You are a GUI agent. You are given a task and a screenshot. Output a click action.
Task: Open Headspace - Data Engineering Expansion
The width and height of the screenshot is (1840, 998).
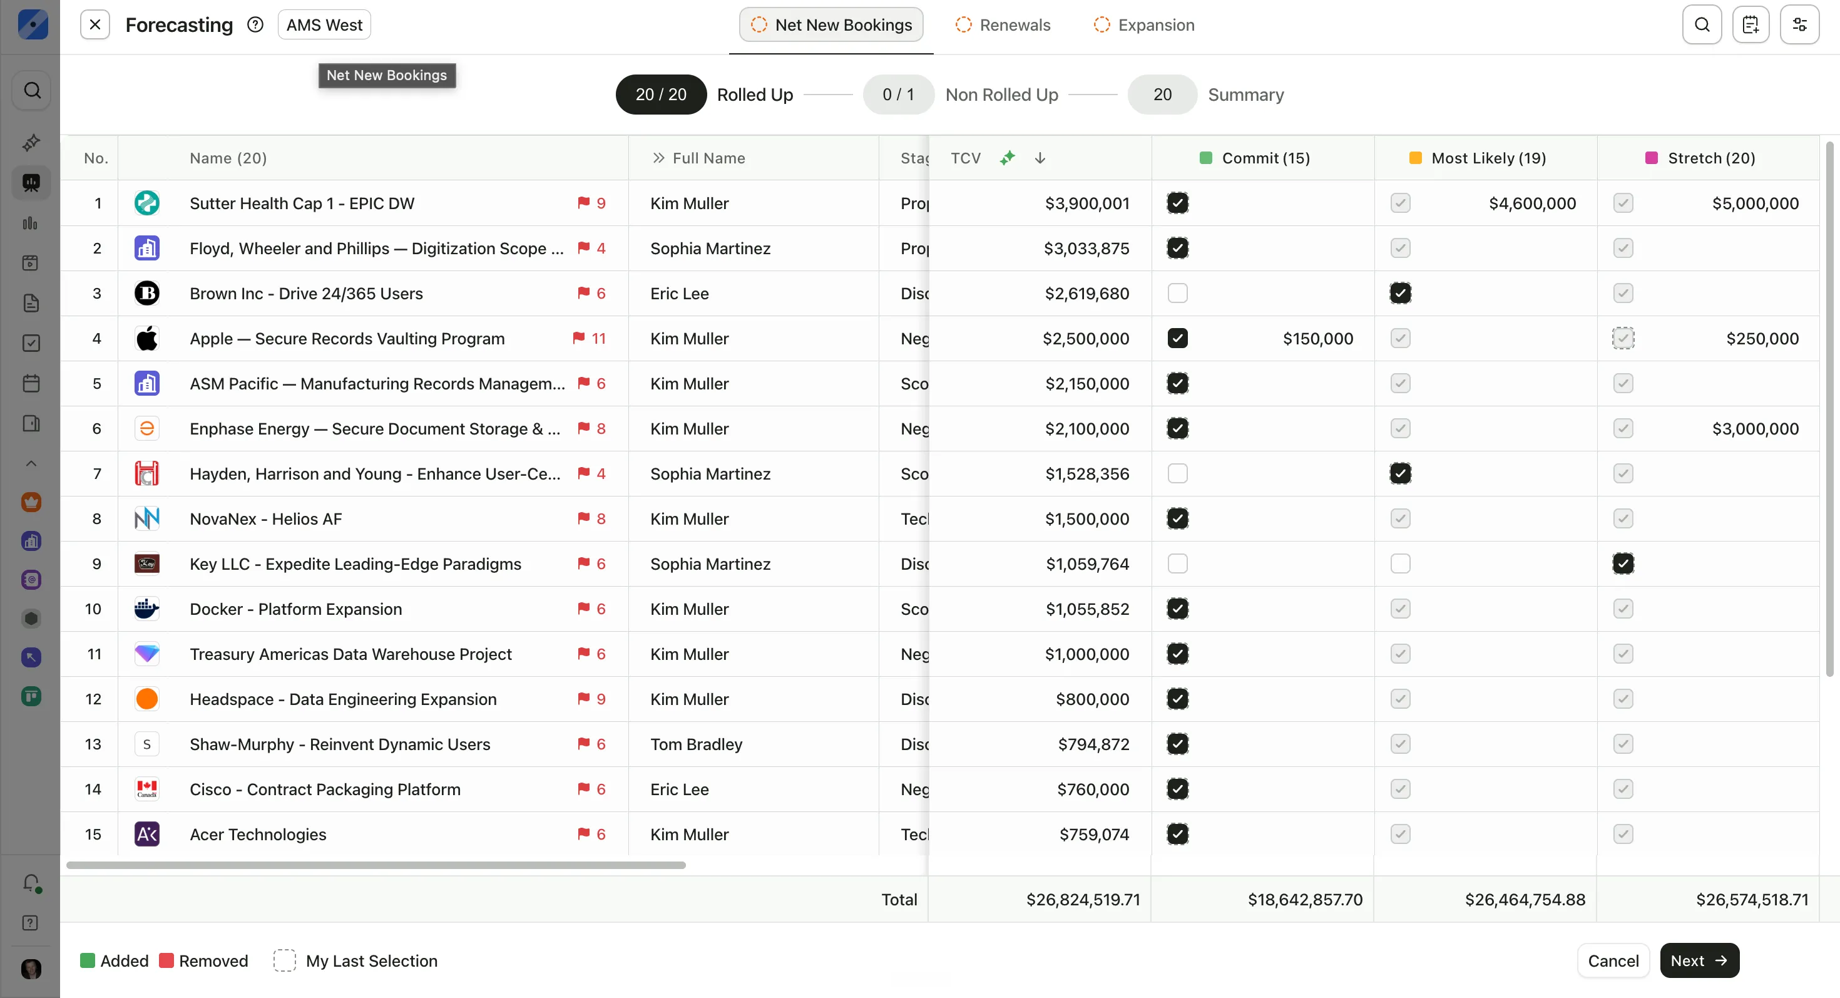[x=343, y=699]
